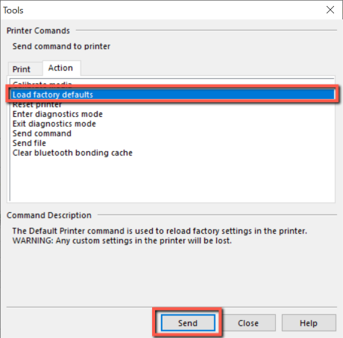Image resolution: width=343 pixels, height=338 pixels.
Task: Click the Close button
Action: tap(248, 323)
